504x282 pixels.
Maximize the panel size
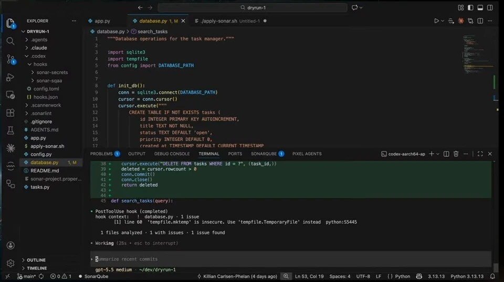click(480, 154)
